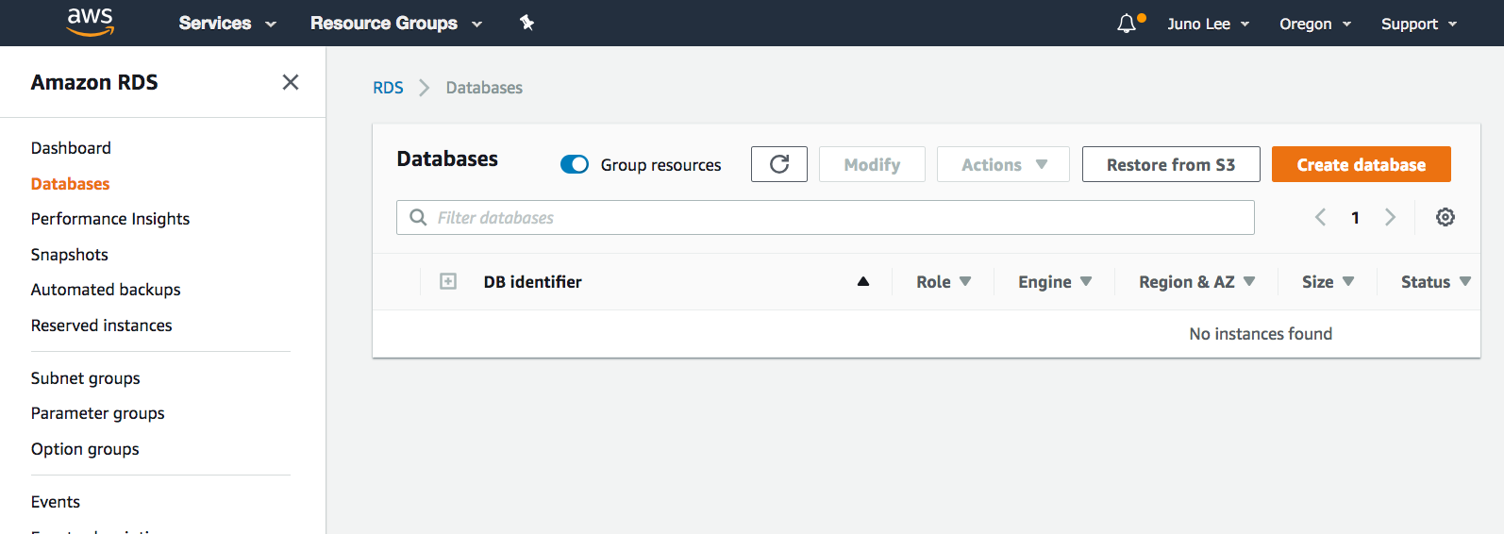Sort by Region & AZ column
This screenshot has width=1504, height=534.
[1196, 281]
